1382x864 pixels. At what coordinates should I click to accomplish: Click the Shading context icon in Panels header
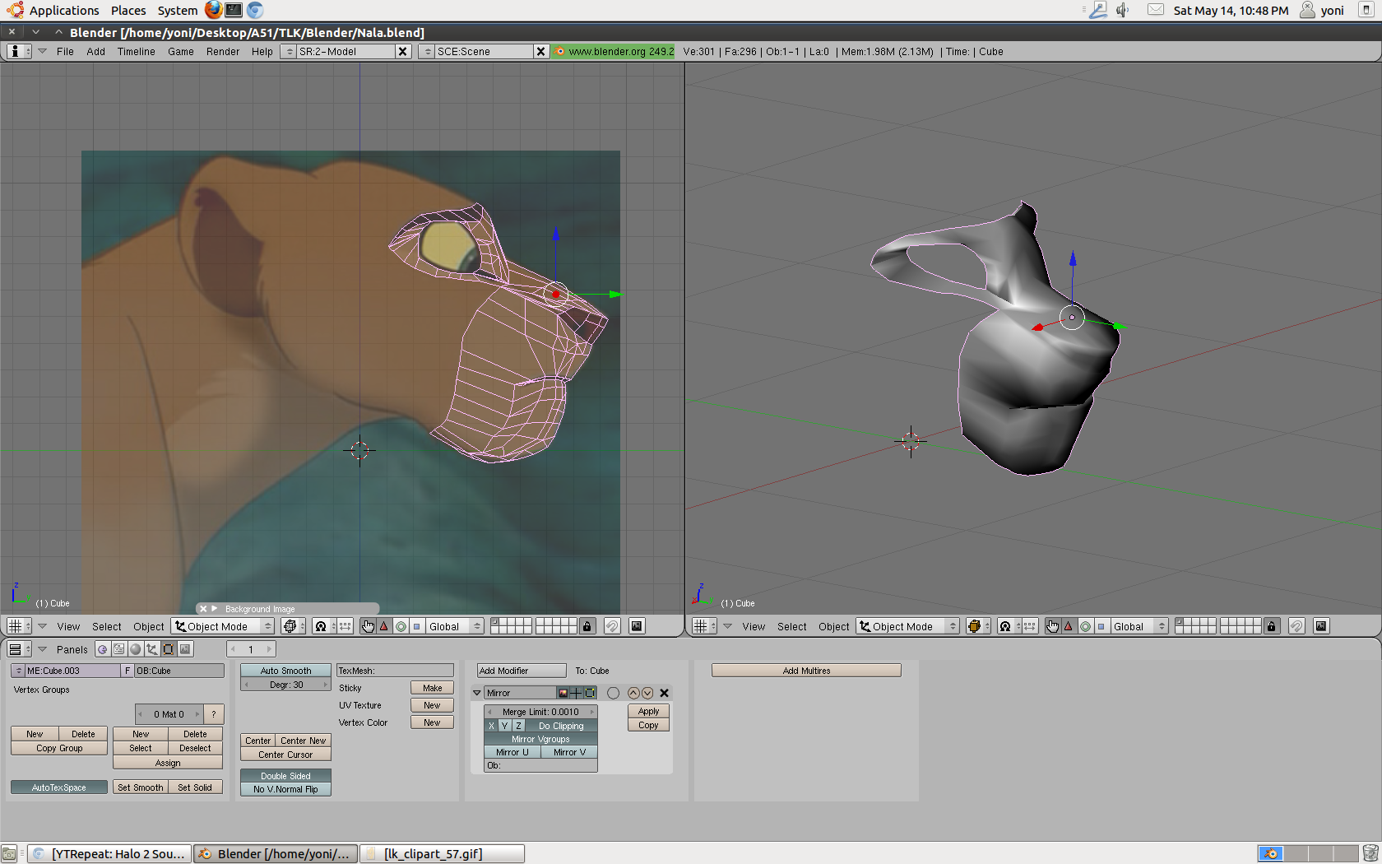tap(136, 649)
